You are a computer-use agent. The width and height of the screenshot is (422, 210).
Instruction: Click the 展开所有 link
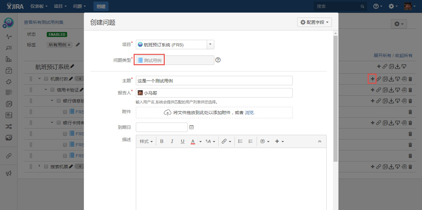click(382, 55)
